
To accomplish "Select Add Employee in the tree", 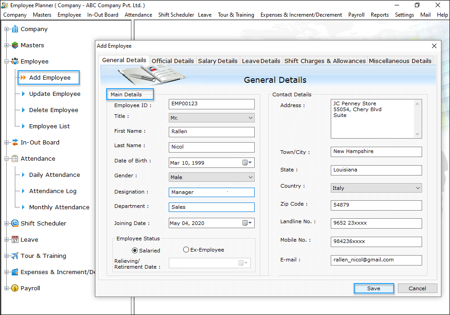I will click(49, 77).
